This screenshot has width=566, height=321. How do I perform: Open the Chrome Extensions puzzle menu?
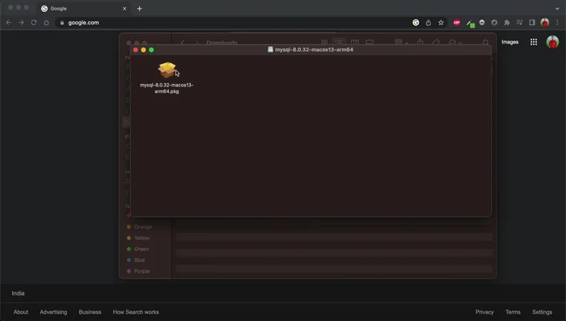click(x=507, y=23)
